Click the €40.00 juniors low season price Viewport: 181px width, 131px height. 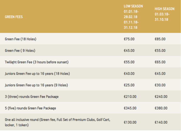coord(129,74)
